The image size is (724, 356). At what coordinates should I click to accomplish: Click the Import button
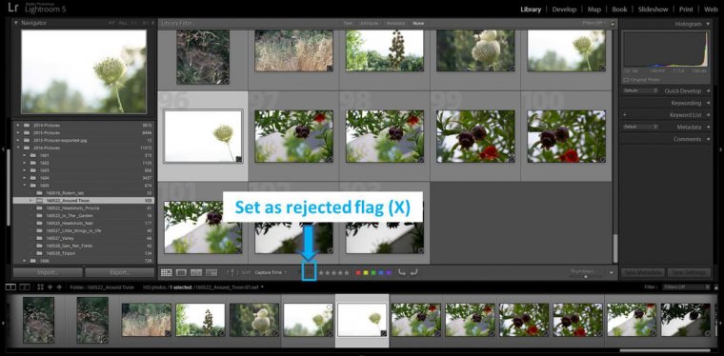[x=48, y=272]
